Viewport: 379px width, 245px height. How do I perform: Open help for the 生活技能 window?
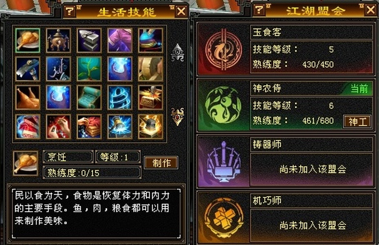click(x=70, y=11)
